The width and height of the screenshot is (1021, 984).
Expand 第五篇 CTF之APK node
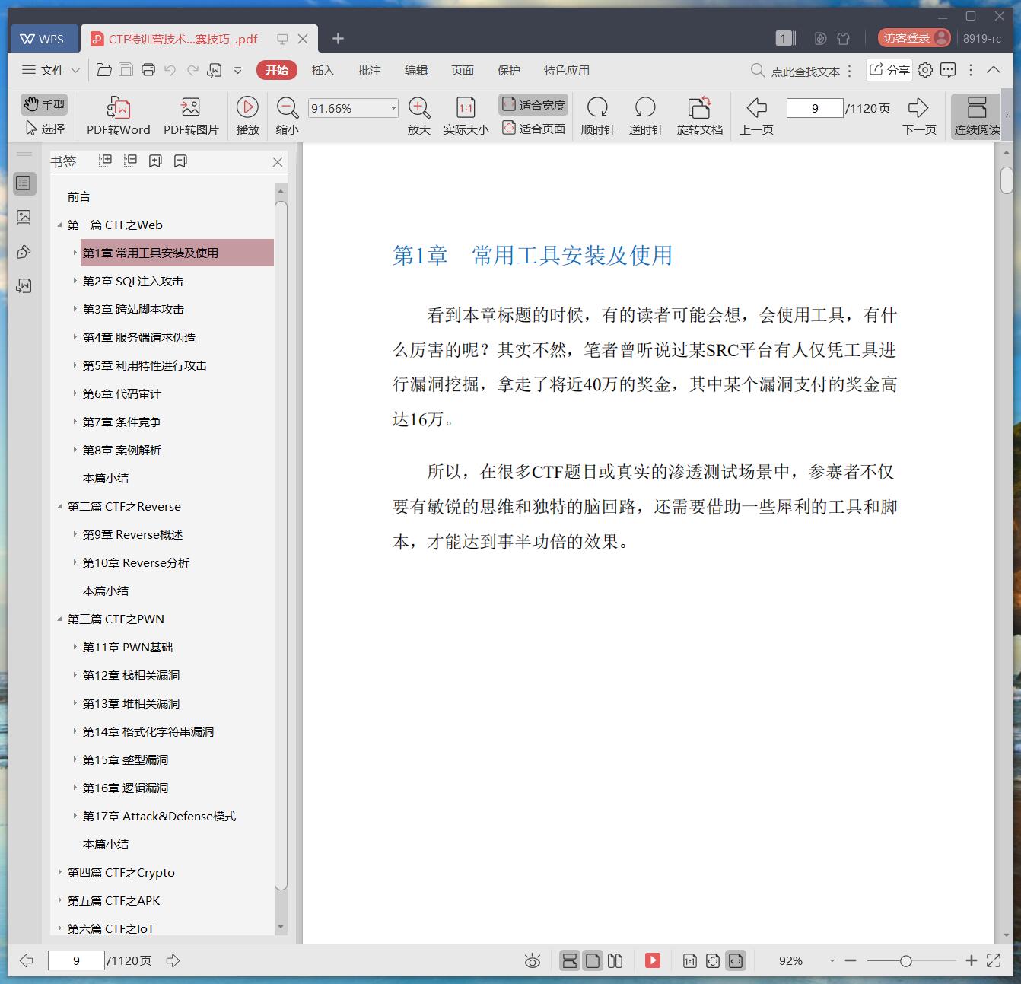pos(60,900)
